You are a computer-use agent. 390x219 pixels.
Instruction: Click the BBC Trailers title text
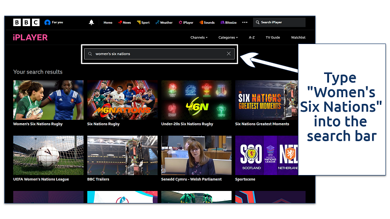(x=98, y=179)
